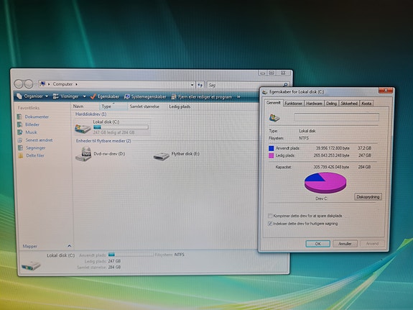Switch to the Hardware tab
The height and width of the screenshot is (310, 413).
(x=314, y=104)
